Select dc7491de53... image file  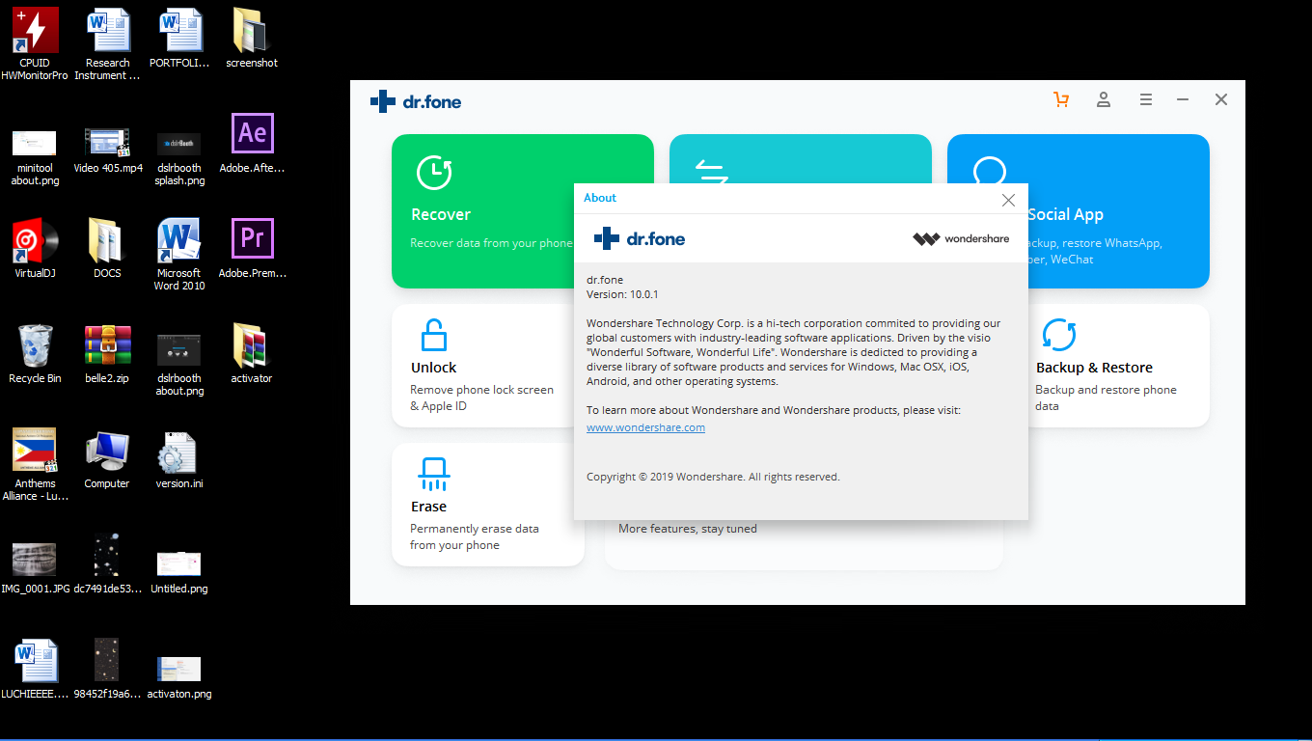[x=107, y=563]
